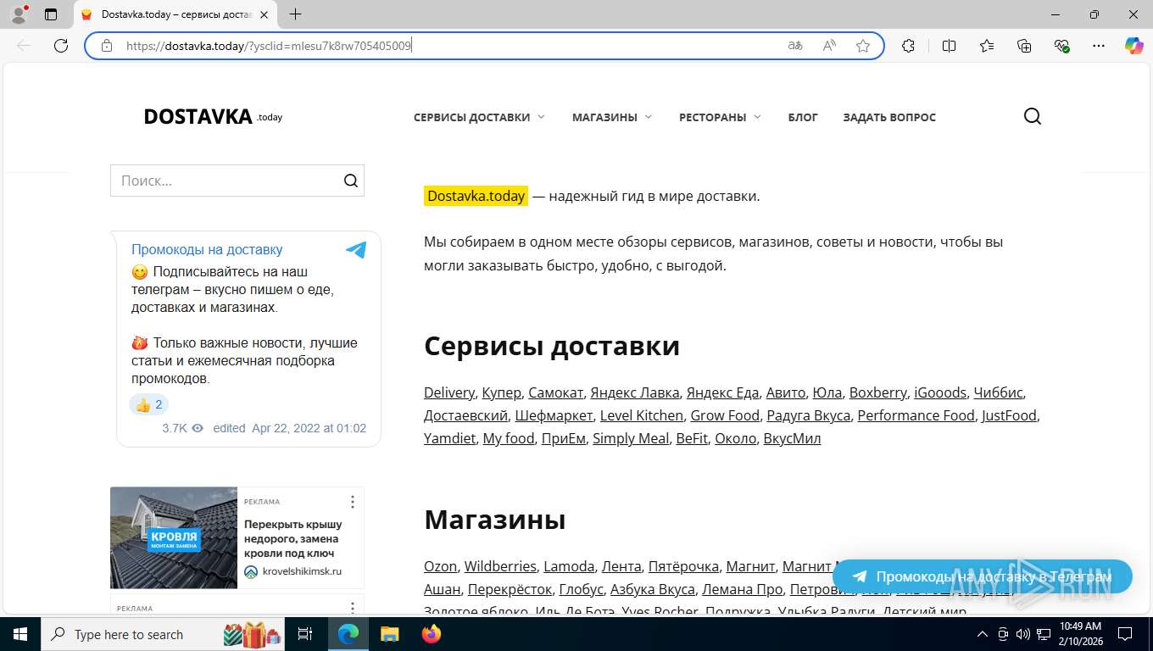Screen dimensions: 1153x651
Task: Open Telegram icon in promo codes widget
Action: (x=356, y=250)
